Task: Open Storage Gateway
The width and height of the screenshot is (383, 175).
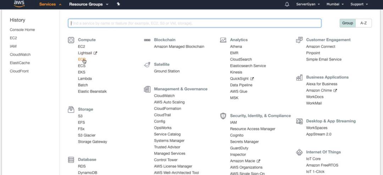Action: pos(92,142)
